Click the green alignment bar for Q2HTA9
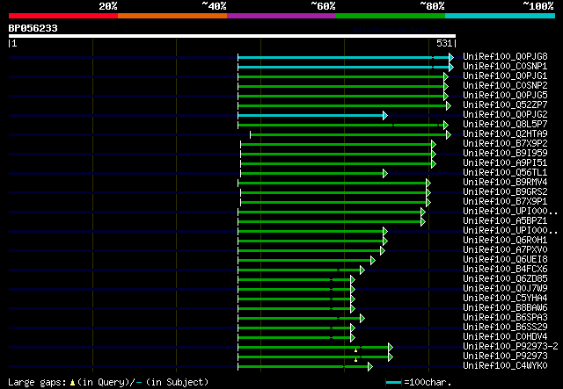The width and height of the screenshot is (563, 389). coord(348,135)
